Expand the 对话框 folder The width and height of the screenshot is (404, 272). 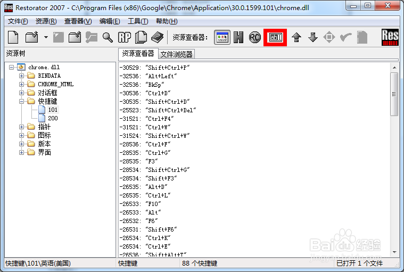click(x=21, y=93)
